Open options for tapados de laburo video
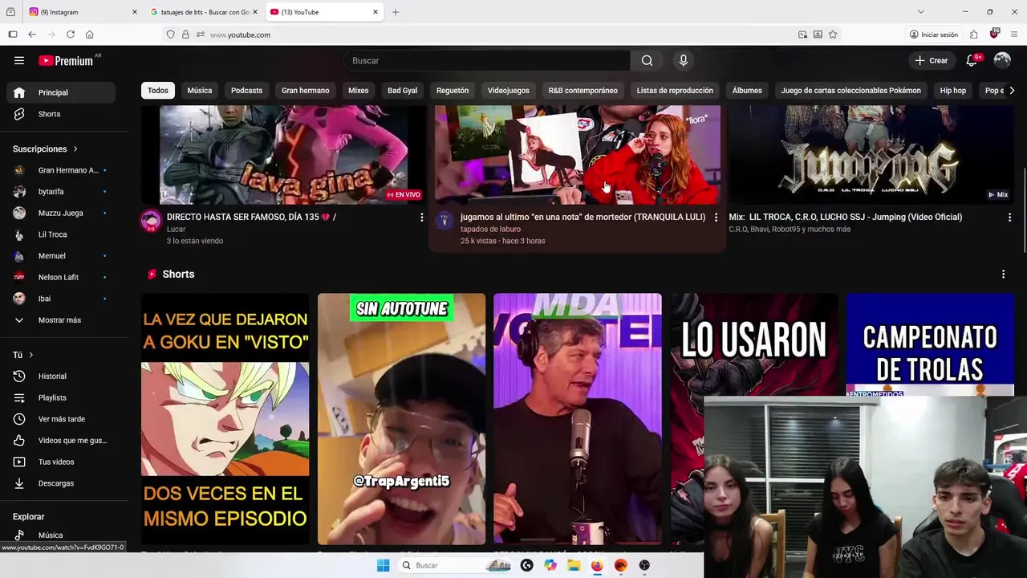 click(716, 218)
